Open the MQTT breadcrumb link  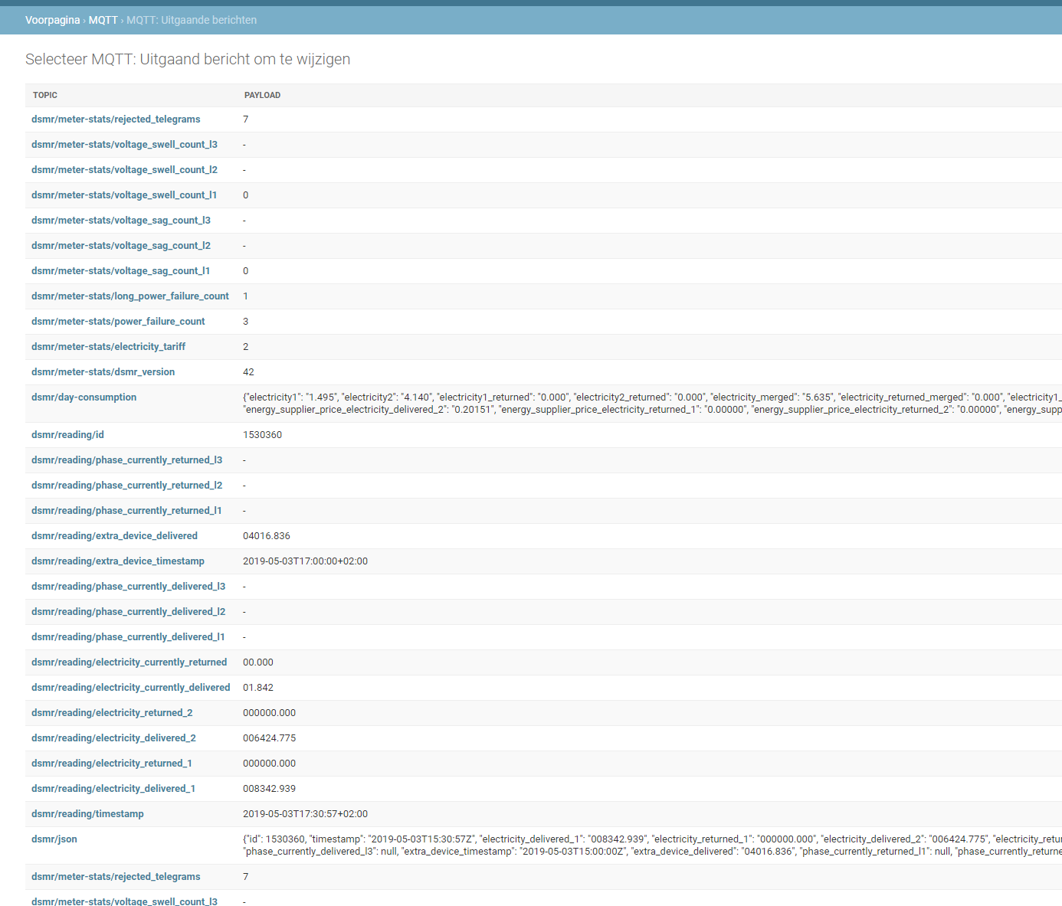point(103,20)
